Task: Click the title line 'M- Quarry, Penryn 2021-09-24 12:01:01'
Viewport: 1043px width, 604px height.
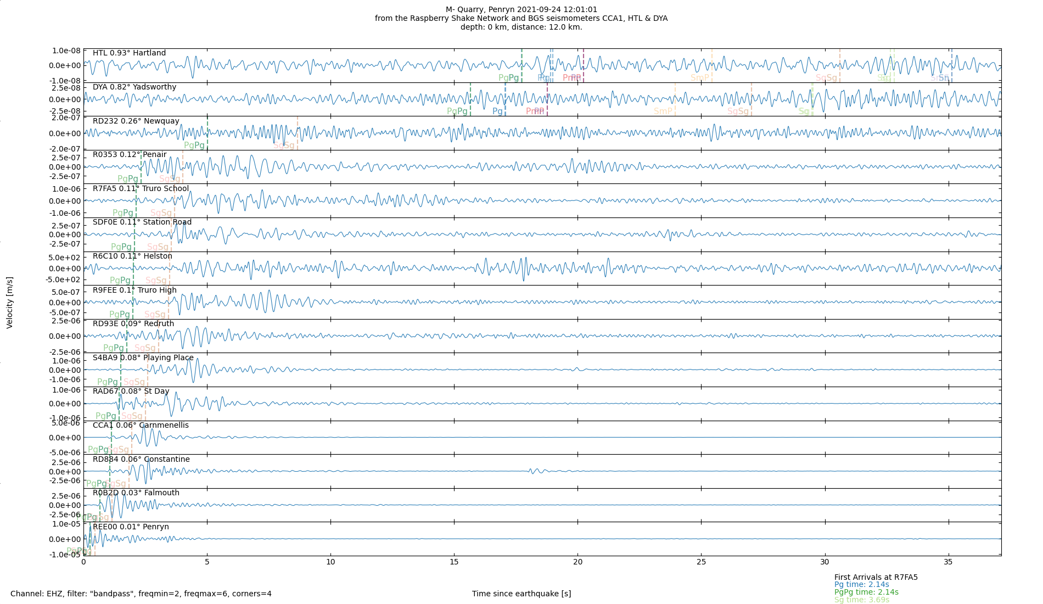Action: click(521, 9)
